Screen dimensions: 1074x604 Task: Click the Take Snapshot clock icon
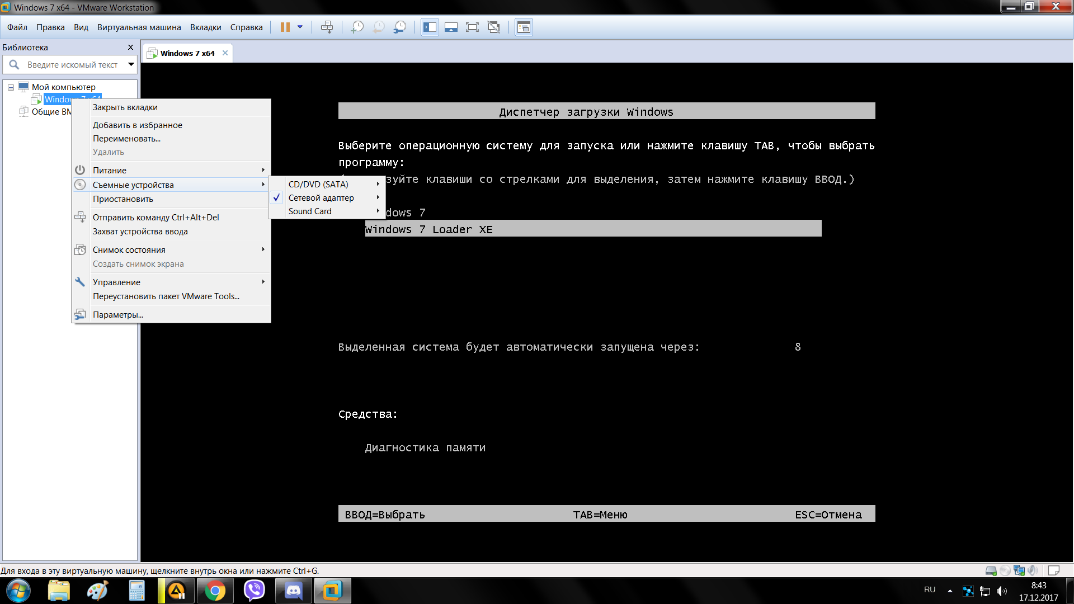click(x=357, y=27)
